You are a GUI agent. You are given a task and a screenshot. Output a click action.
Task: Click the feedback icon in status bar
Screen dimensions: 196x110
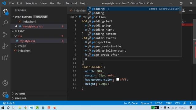tap(185, 103)
